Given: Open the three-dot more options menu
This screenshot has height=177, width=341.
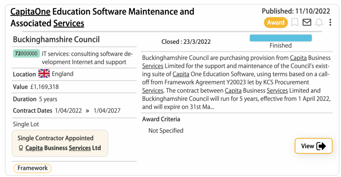Looking at the screenshot, I should click(x=330, y=22).
